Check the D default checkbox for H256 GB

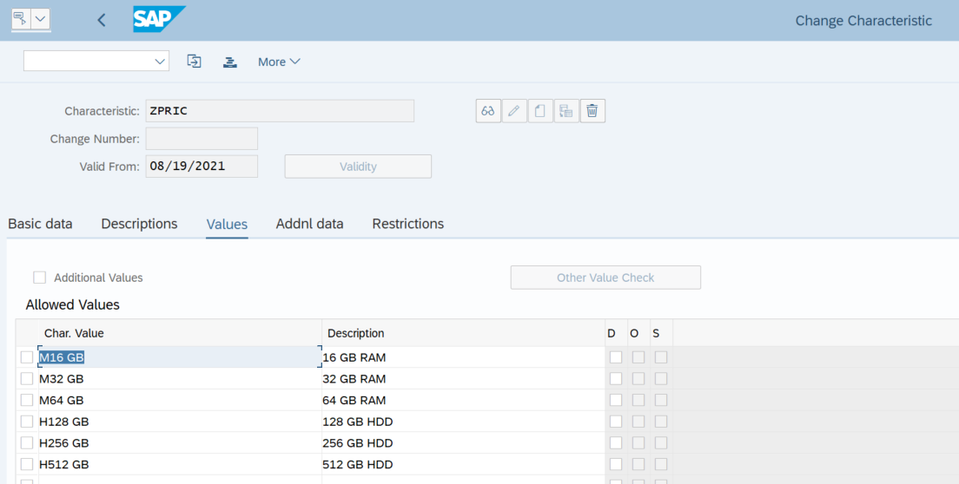(616, 442)
